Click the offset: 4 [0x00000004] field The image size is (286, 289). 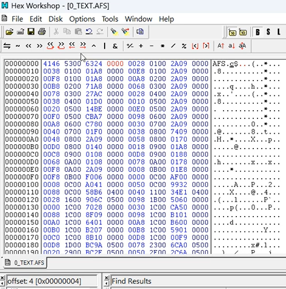pos(52,281)
